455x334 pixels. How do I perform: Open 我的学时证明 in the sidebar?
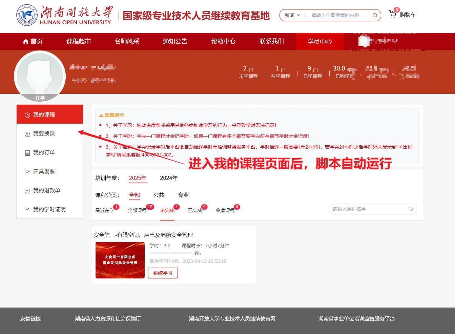pyautogui.click(x=49, y=209)
